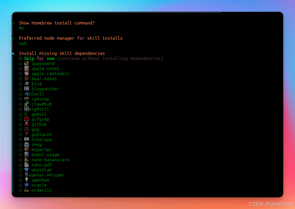Click the 'openhue' label
This screenshot has height=209, width=295.
click(x=40, y=180)
